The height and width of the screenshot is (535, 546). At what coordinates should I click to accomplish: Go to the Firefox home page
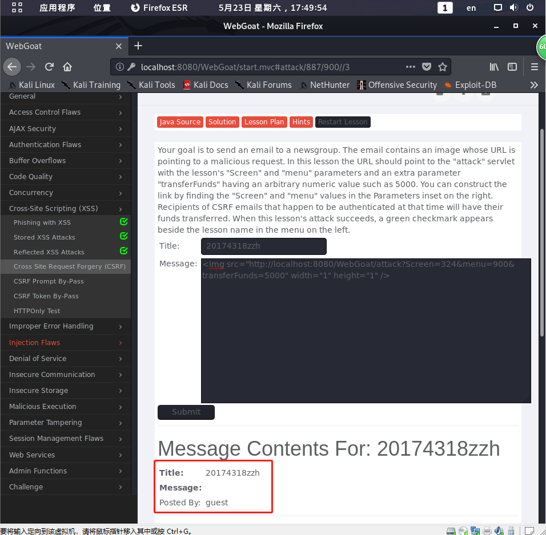click(x=67, y=67)
